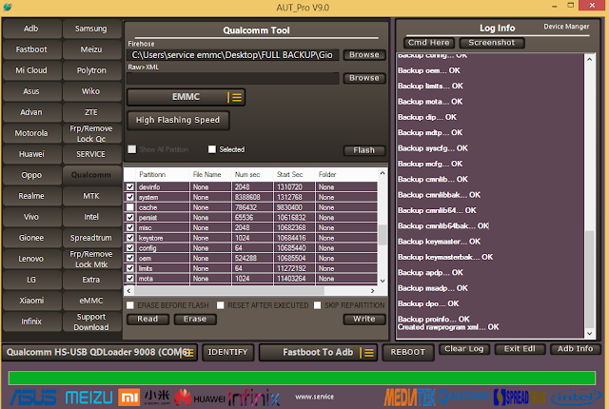
Task: Open the Huawei section
Action: [x=31, y=154]
